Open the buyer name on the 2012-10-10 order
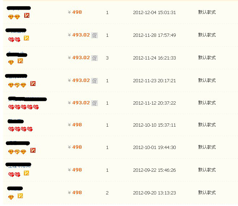238x206 pixels. pyautogui.click(x=16, y=121)
